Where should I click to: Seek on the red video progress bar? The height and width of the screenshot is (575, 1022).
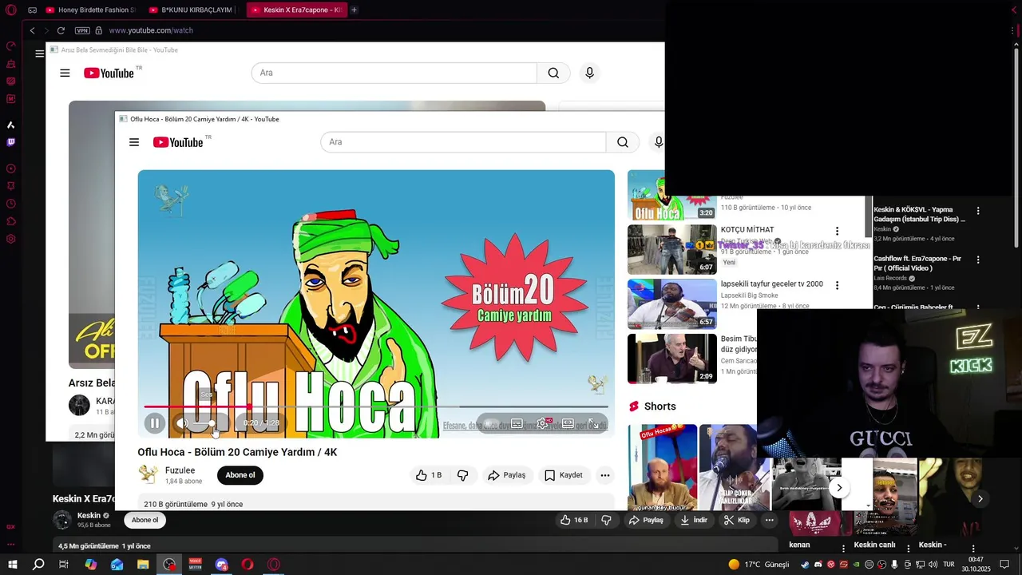[x=375, y=407]
